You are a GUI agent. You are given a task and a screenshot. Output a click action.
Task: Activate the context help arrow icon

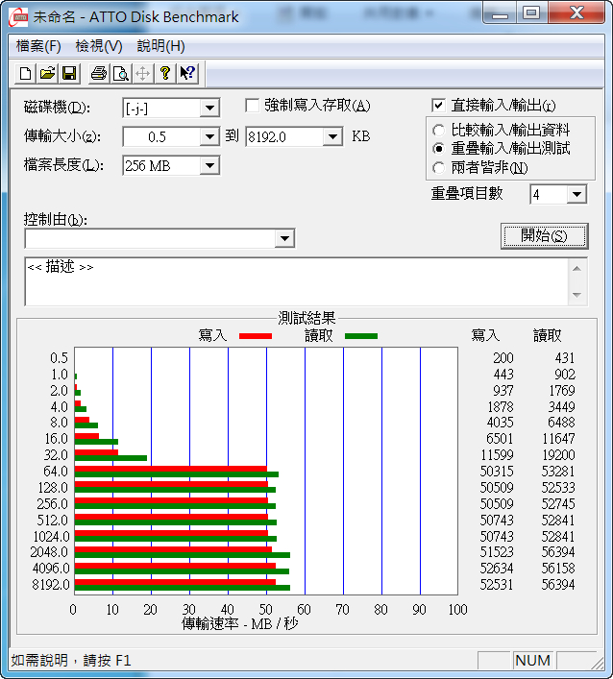coord(187,73)
